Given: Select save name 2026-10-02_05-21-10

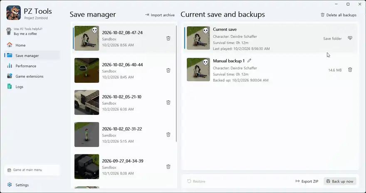Looking at the screenshot, I should (x=121, y=96).
